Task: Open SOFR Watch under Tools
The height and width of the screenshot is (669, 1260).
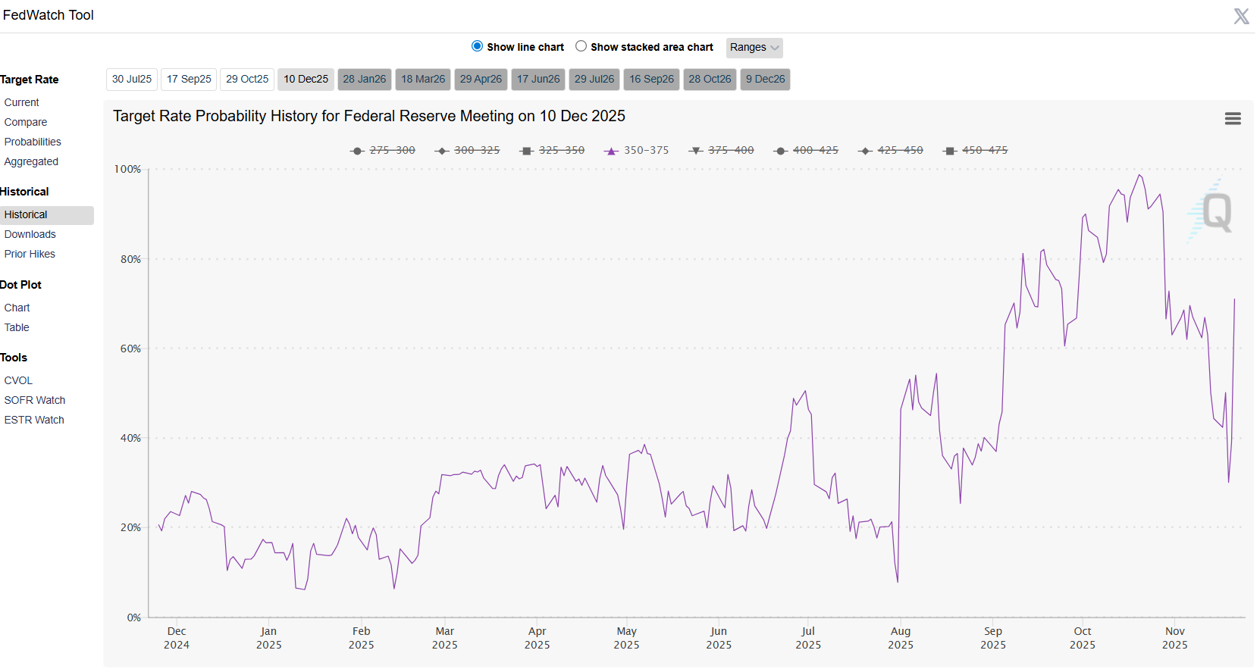Action: pyautogui.click(x=35, y=400)
